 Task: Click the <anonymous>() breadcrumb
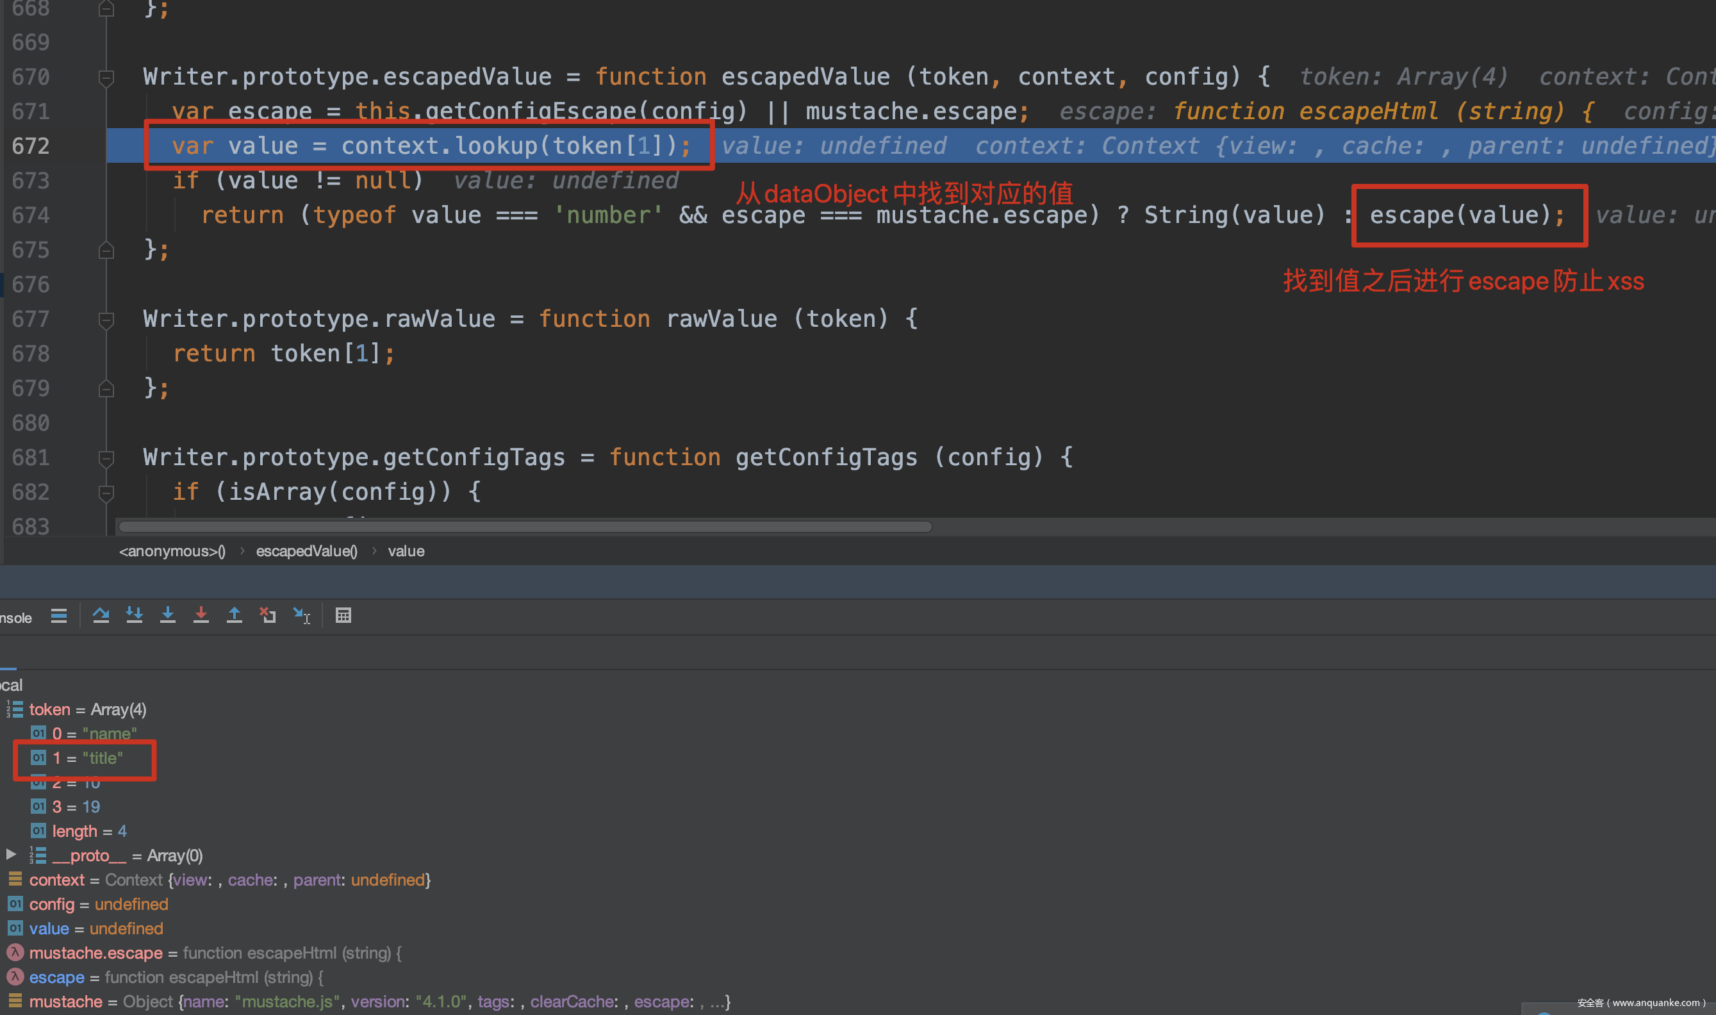point(172,551)
